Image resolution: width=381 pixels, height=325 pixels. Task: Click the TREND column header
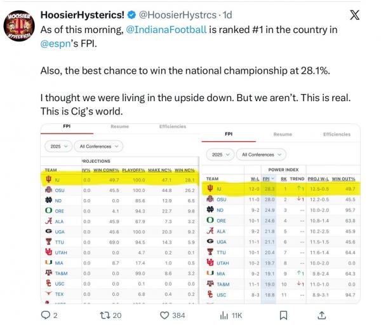tap(297, 179)
